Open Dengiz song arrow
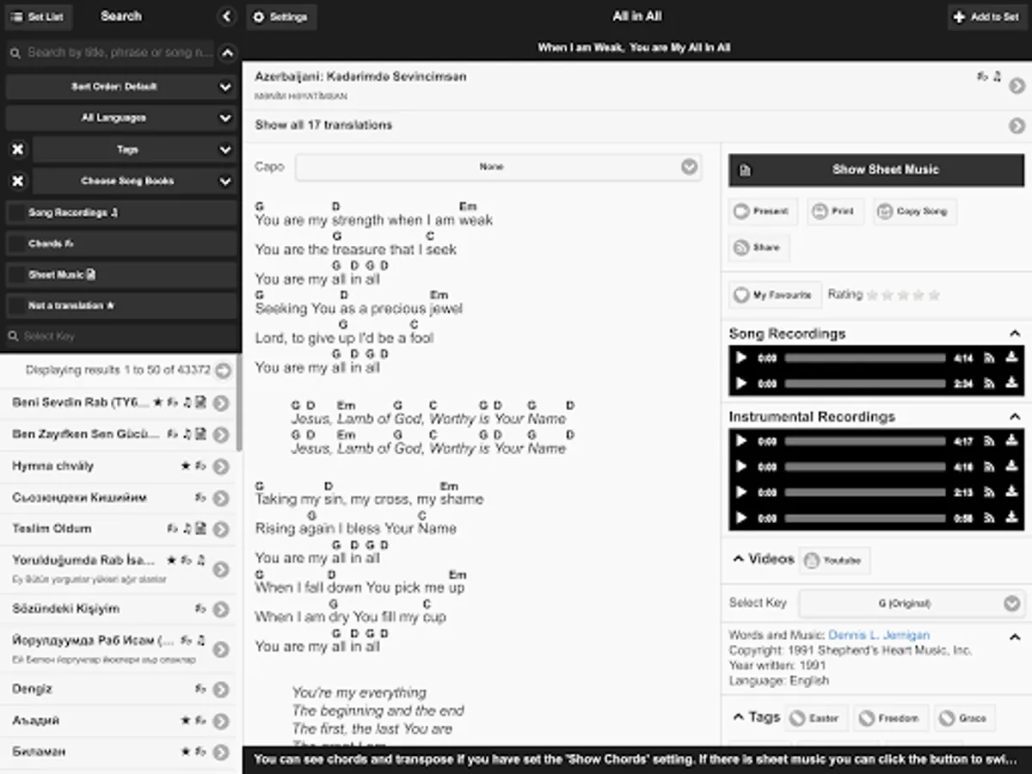 [221, 689]
